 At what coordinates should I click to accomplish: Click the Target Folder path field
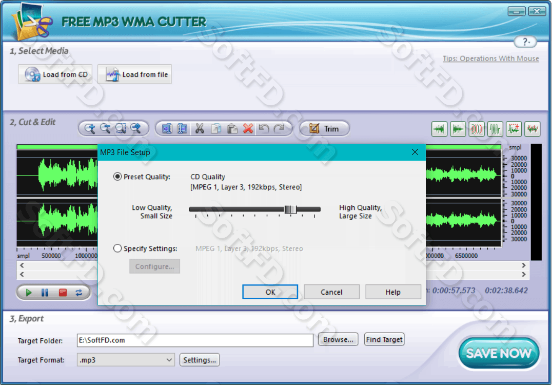pyautogui.click(x=195, y=340)
